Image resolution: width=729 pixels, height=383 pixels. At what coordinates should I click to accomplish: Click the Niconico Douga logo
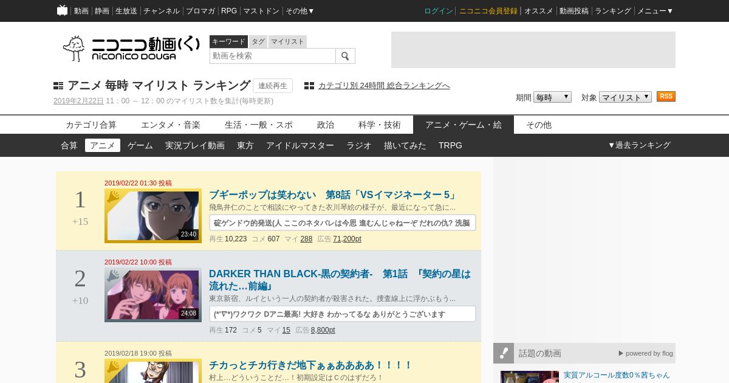(131, 49)
